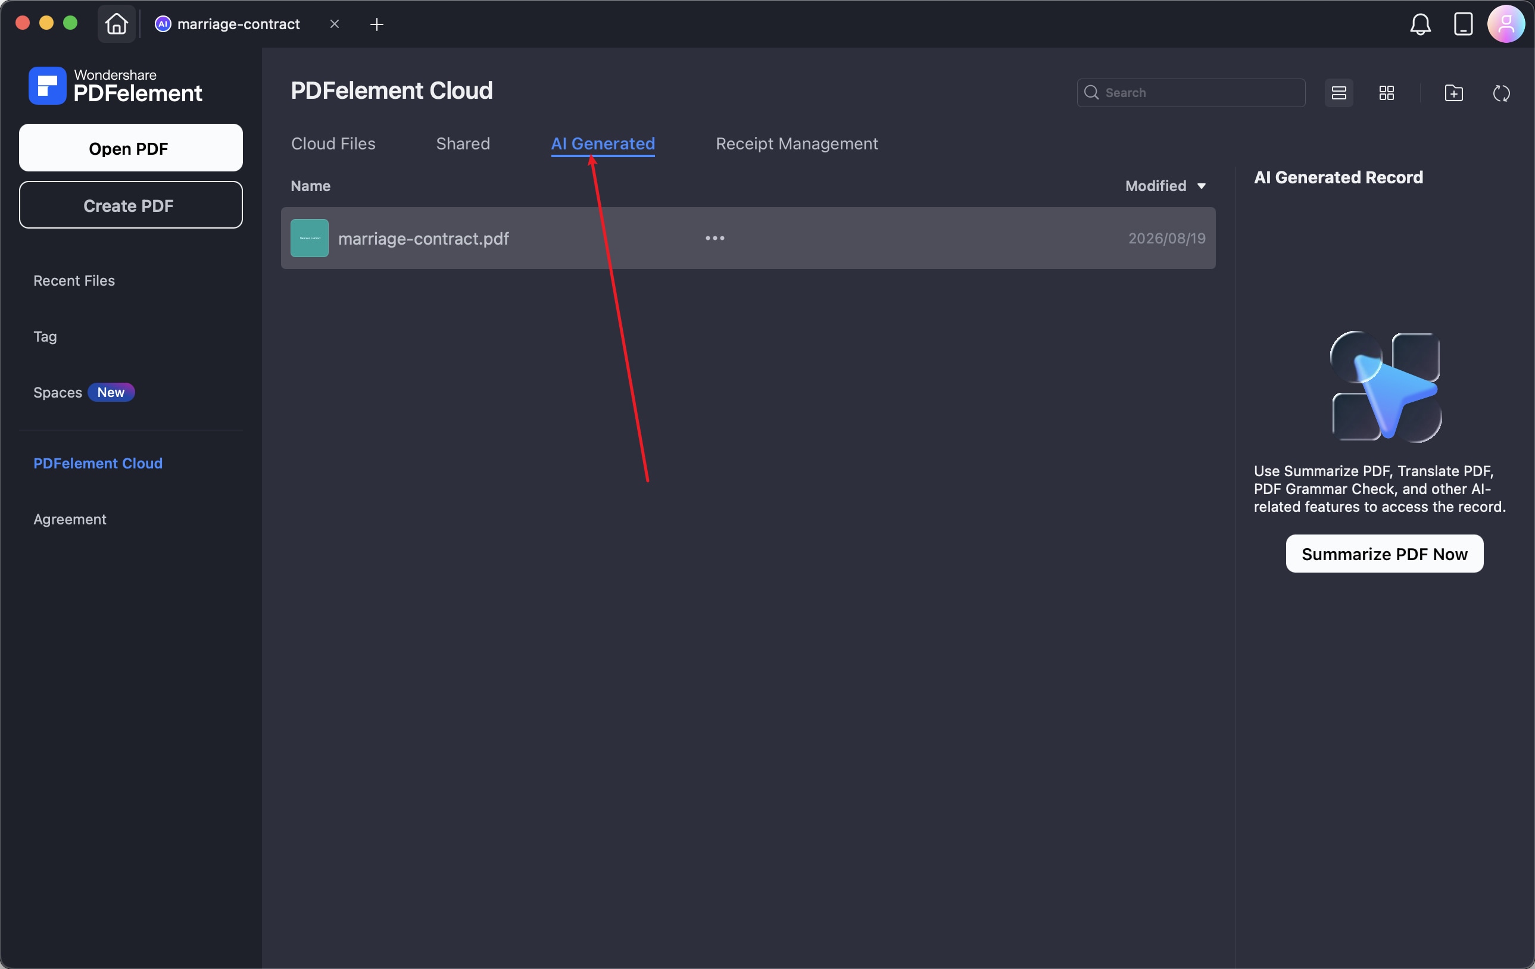Click the 2026/08/19 modified date
Image resolution: width=1535 pixels, height=969 pixels.
coord(1166,238)
